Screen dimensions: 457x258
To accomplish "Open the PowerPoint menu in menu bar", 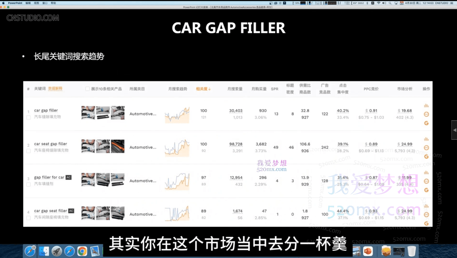I will point(15,3).
